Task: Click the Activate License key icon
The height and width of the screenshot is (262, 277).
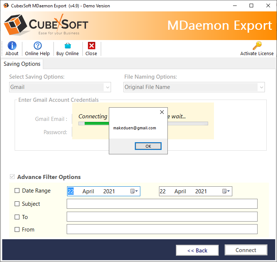Action: coord(257,46)
